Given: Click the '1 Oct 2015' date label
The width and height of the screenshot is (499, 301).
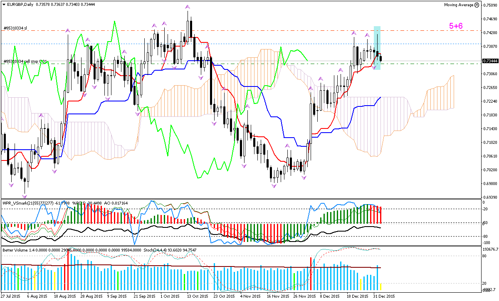Looking at the screenshot, I should pos(170,296).
